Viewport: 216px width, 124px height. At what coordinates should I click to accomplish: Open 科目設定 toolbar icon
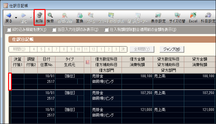[x=208, y=15]
